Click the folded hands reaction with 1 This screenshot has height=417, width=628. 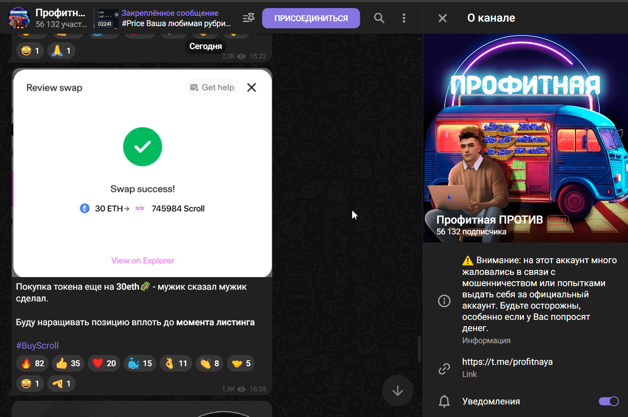coord(62,50)
